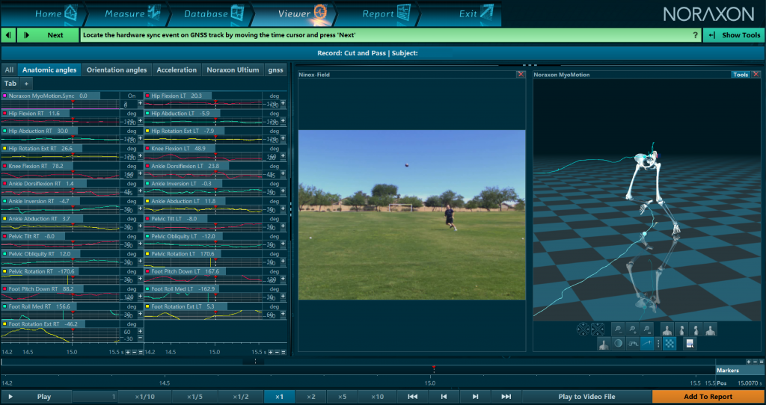Expand Noraxon MyoMotion.Sync channel with plus
Screen dimensions: 766x405
(140, 103)
